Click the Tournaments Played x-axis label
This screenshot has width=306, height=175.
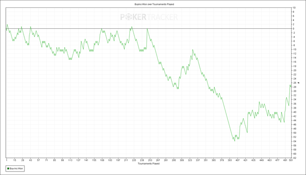coord(149,164)
